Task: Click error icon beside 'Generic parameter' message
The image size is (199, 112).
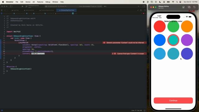Action: pyautogui.click(x=104, y=43)
